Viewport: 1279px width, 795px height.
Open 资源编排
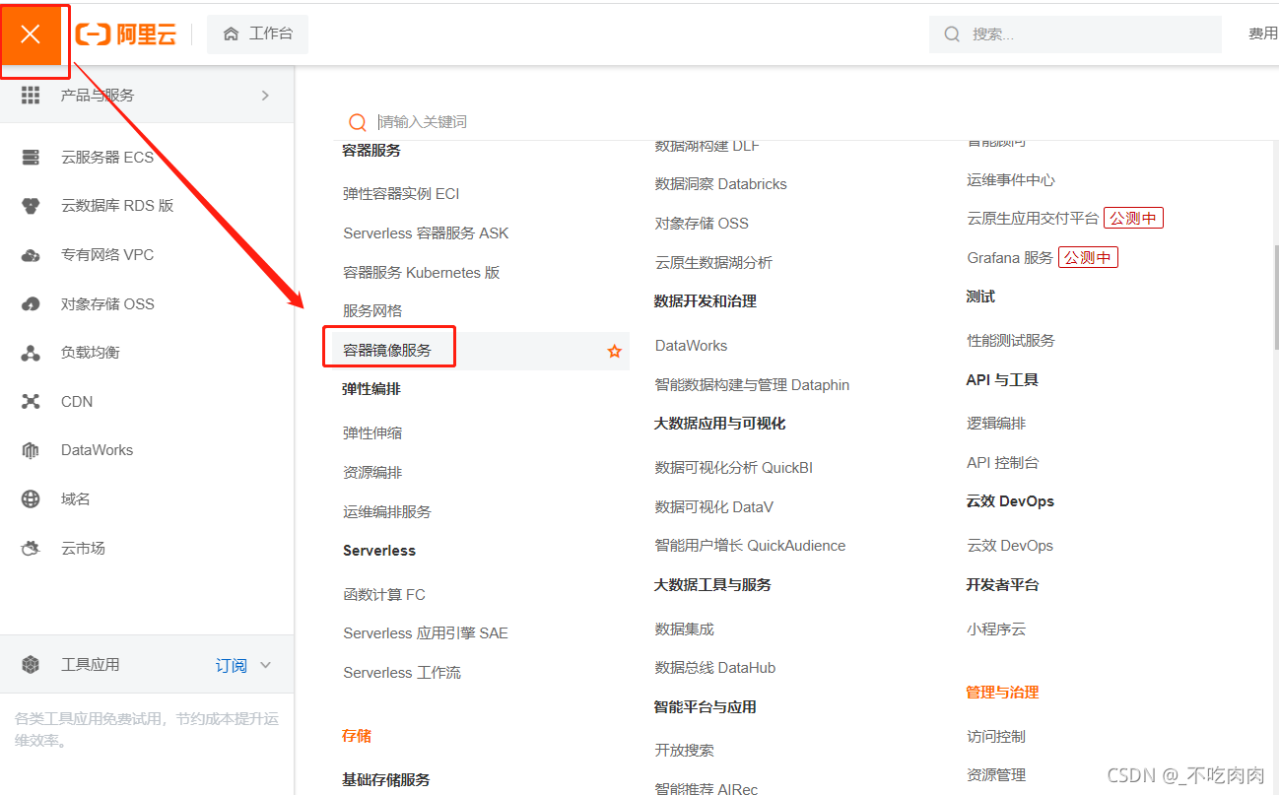click(x=372, y=473)
